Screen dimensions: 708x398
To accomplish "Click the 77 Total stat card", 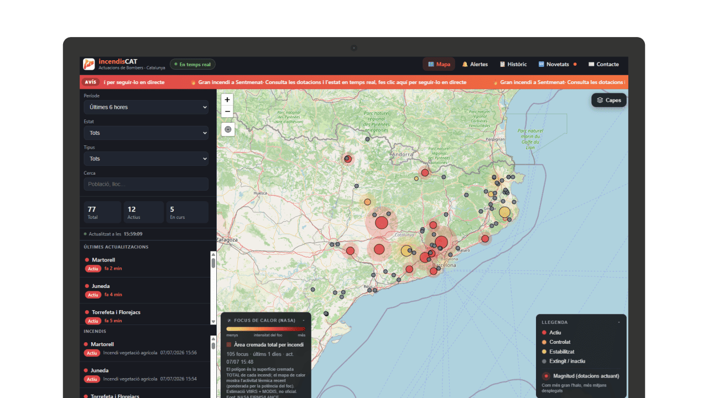I will tap(102, 212).
